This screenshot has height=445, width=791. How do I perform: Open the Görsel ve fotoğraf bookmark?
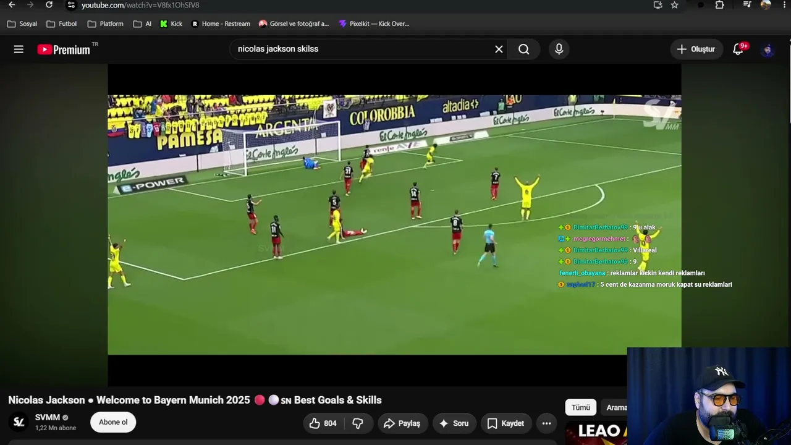tap(294, 24)
